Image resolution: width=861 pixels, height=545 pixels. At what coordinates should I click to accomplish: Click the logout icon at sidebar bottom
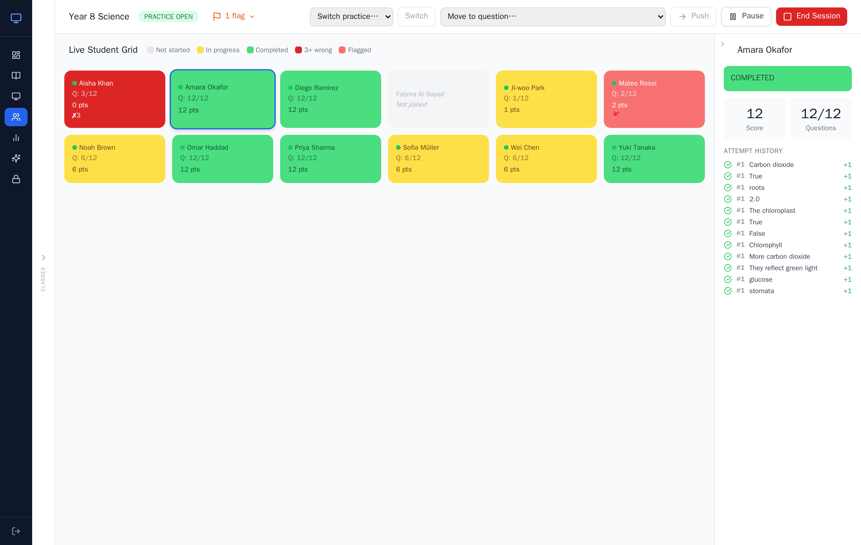[x=16, y=531]
